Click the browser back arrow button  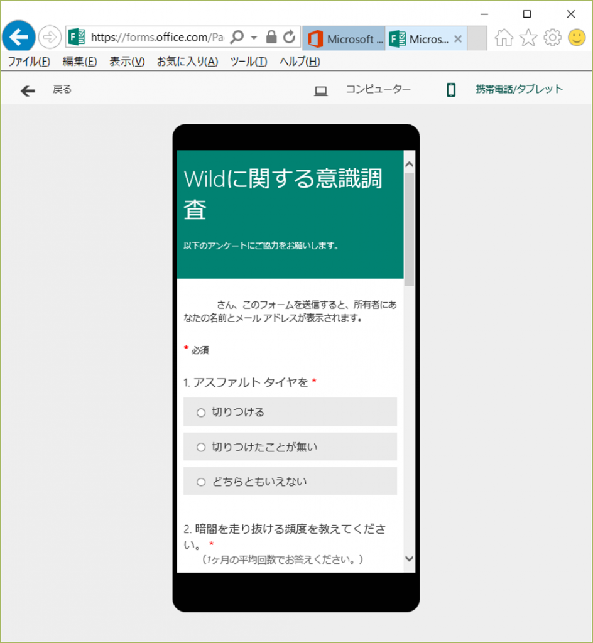18,36
